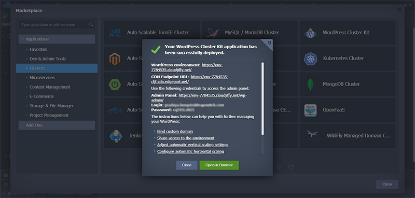Open the OpenFaaS whale icon
The image size is (415, 198).
pyautogui.click(x=310, y=110)
